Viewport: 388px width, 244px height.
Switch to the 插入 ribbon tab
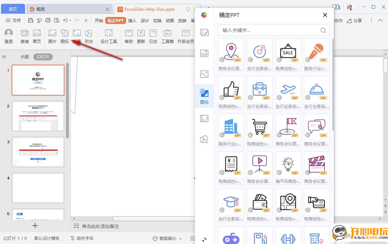(x=132, y=20)
